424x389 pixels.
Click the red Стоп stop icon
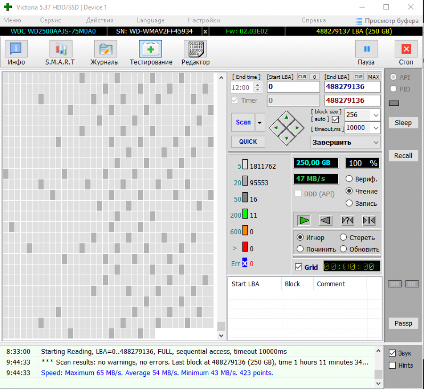tap(406, 49)
